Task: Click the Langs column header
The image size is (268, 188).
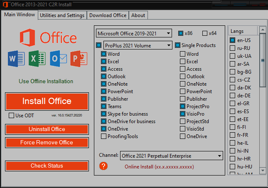Action: [243, 31]
